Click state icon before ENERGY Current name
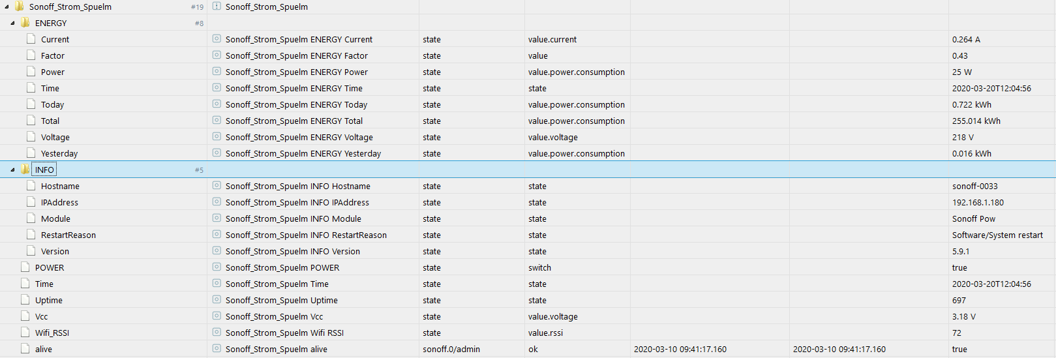Viewport: 1056px width, 358px height. click(217, 39)
